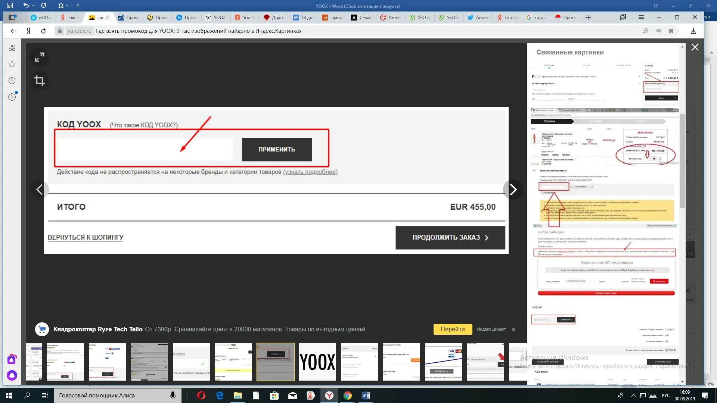Go to the previous image

coord(40,190)
